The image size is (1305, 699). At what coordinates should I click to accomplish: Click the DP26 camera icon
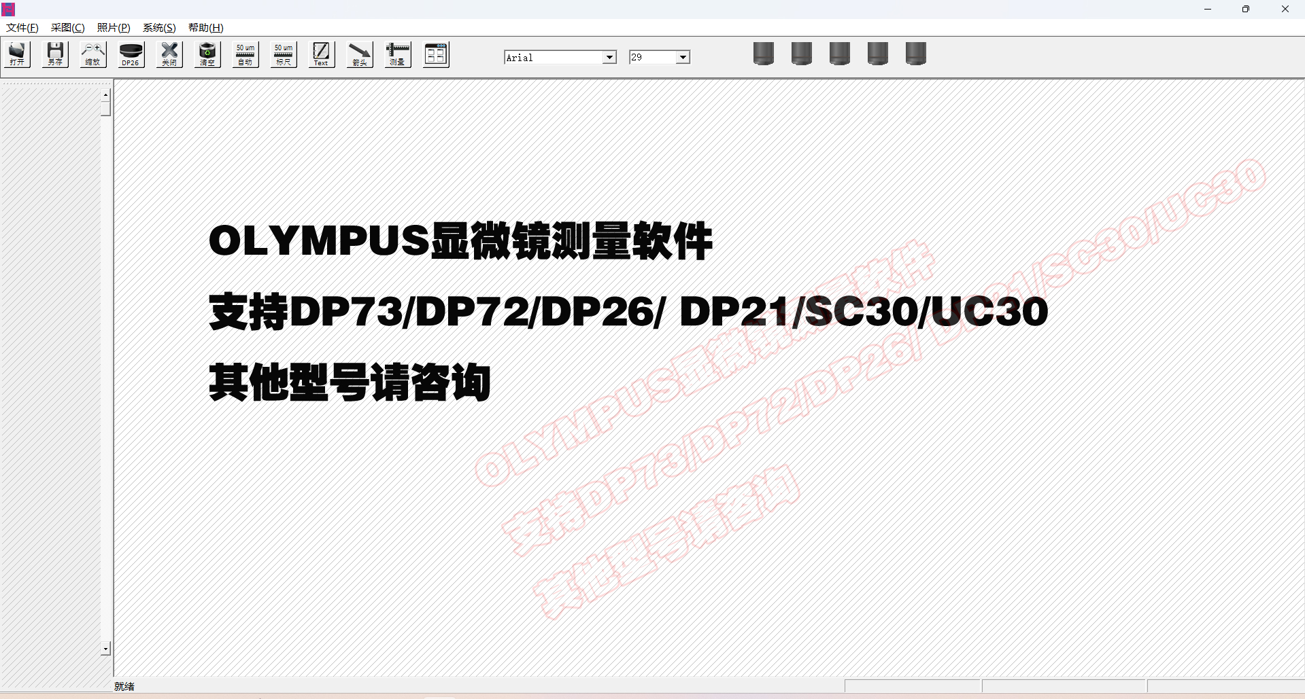(x=131, y=54)
